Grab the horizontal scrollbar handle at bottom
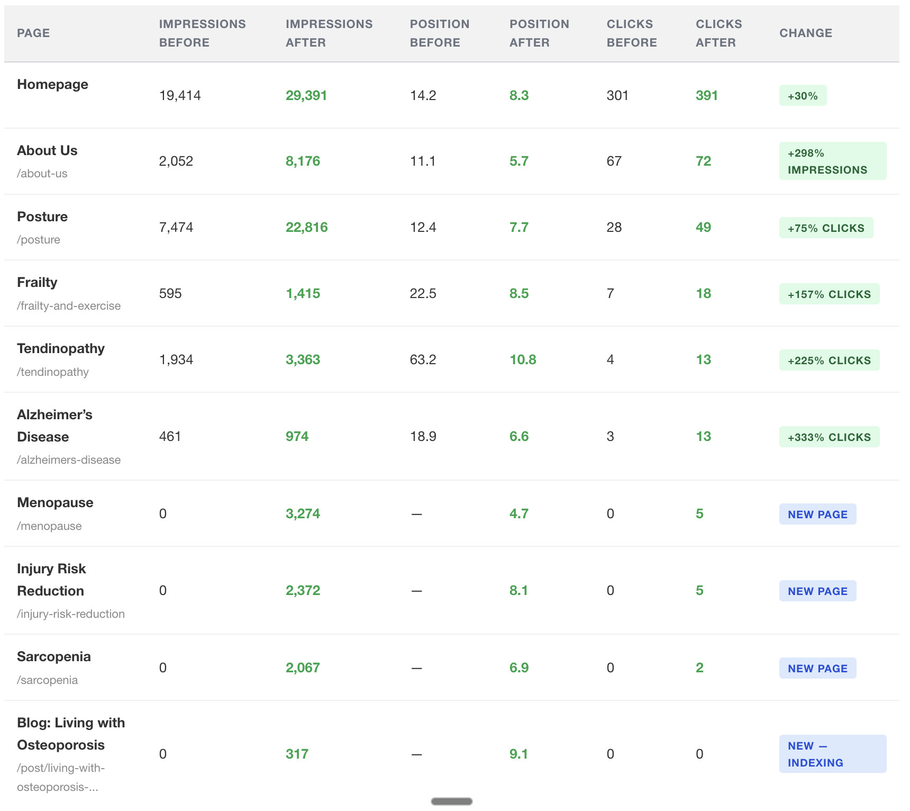Image resolution: width=910 pixels, height=811 pixels. (x=452, y=801)
